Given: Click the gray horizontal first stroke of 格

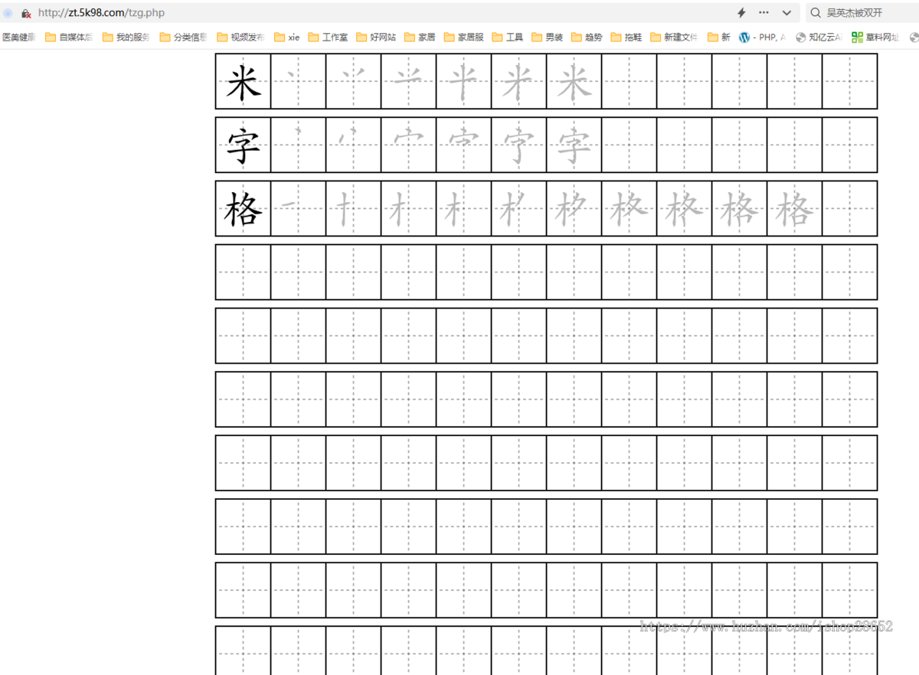Looking at the screenshot, I should pyautogui.click(x=287, y=204).
